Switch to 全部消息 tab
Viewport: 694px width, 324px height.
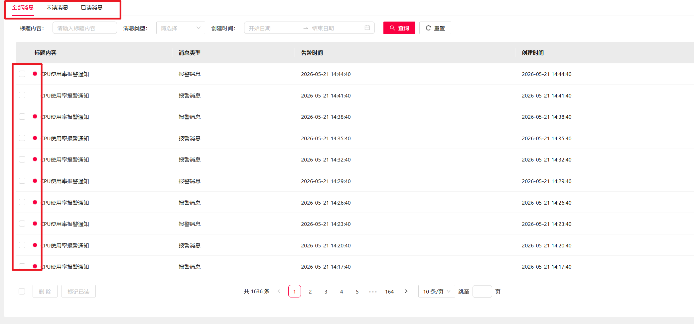[x=23, y=7]
